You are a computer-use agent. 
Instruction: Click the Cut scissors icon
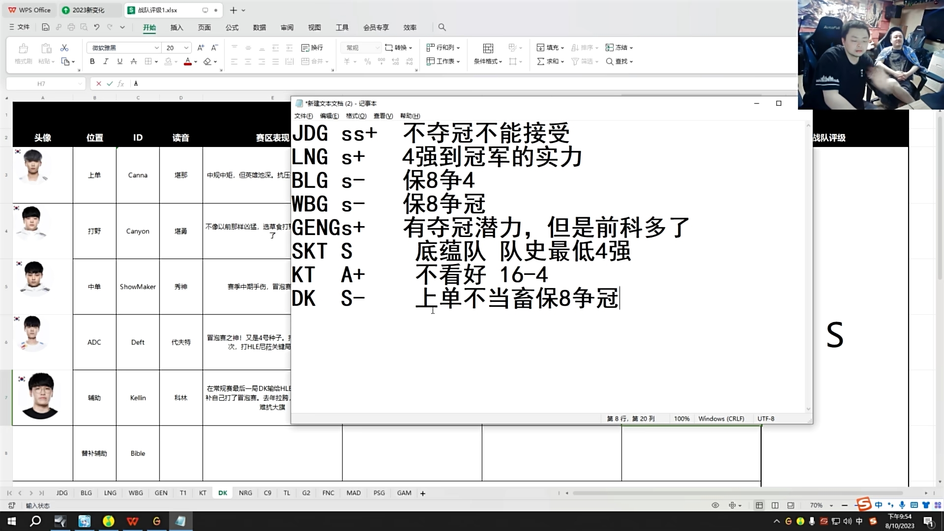click(64, 48)
